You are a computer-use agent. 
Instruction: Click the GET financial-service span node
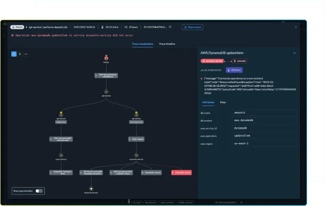pos(91,173)
